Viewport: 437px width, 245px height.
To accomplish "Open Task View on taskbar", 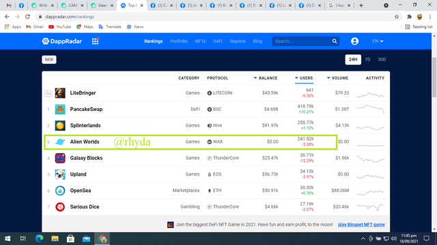I will click(23, 239).
